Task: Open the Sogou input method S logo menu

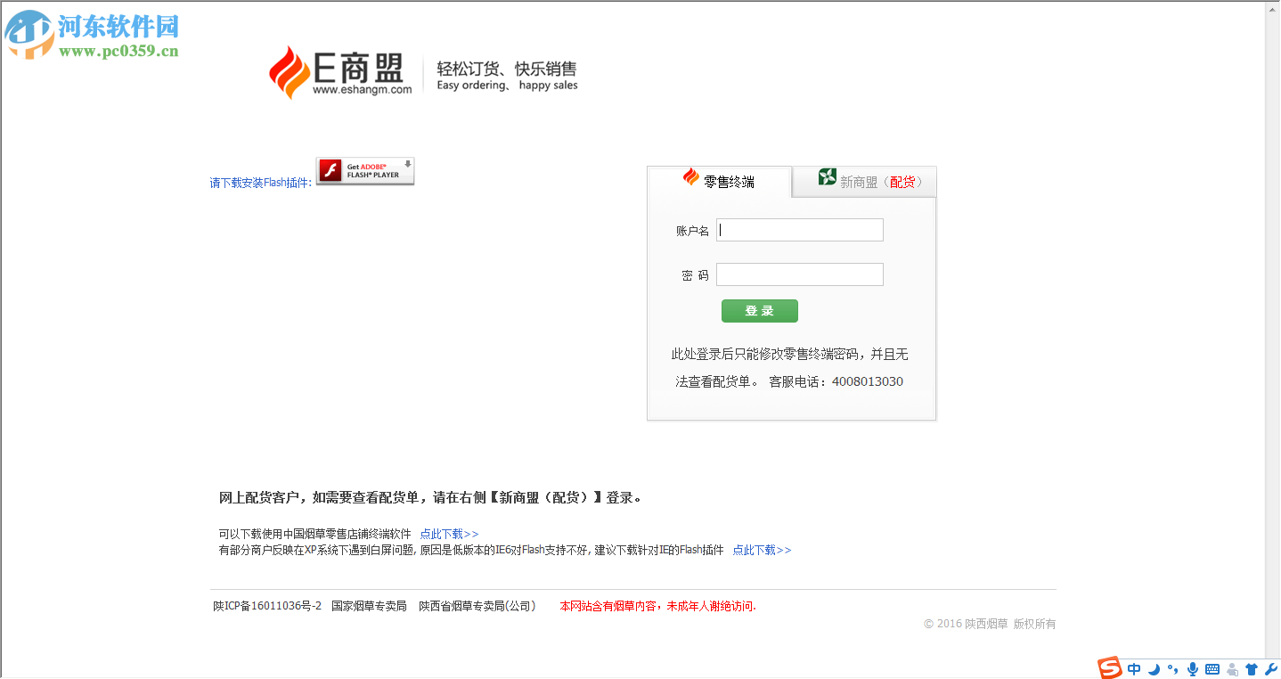Action: [x=1109, y=668]
